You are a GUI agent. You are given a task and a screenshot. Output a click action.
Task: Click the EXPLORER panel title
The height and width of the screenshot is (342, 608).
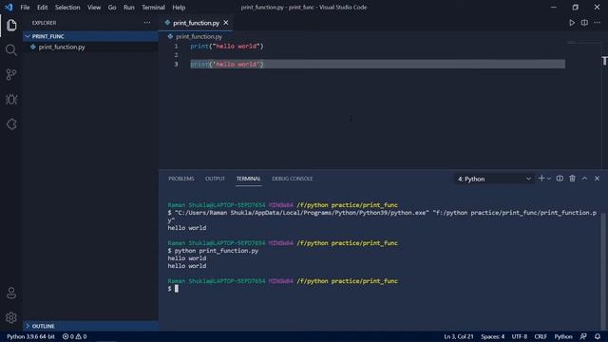click(x=44, y=23)
